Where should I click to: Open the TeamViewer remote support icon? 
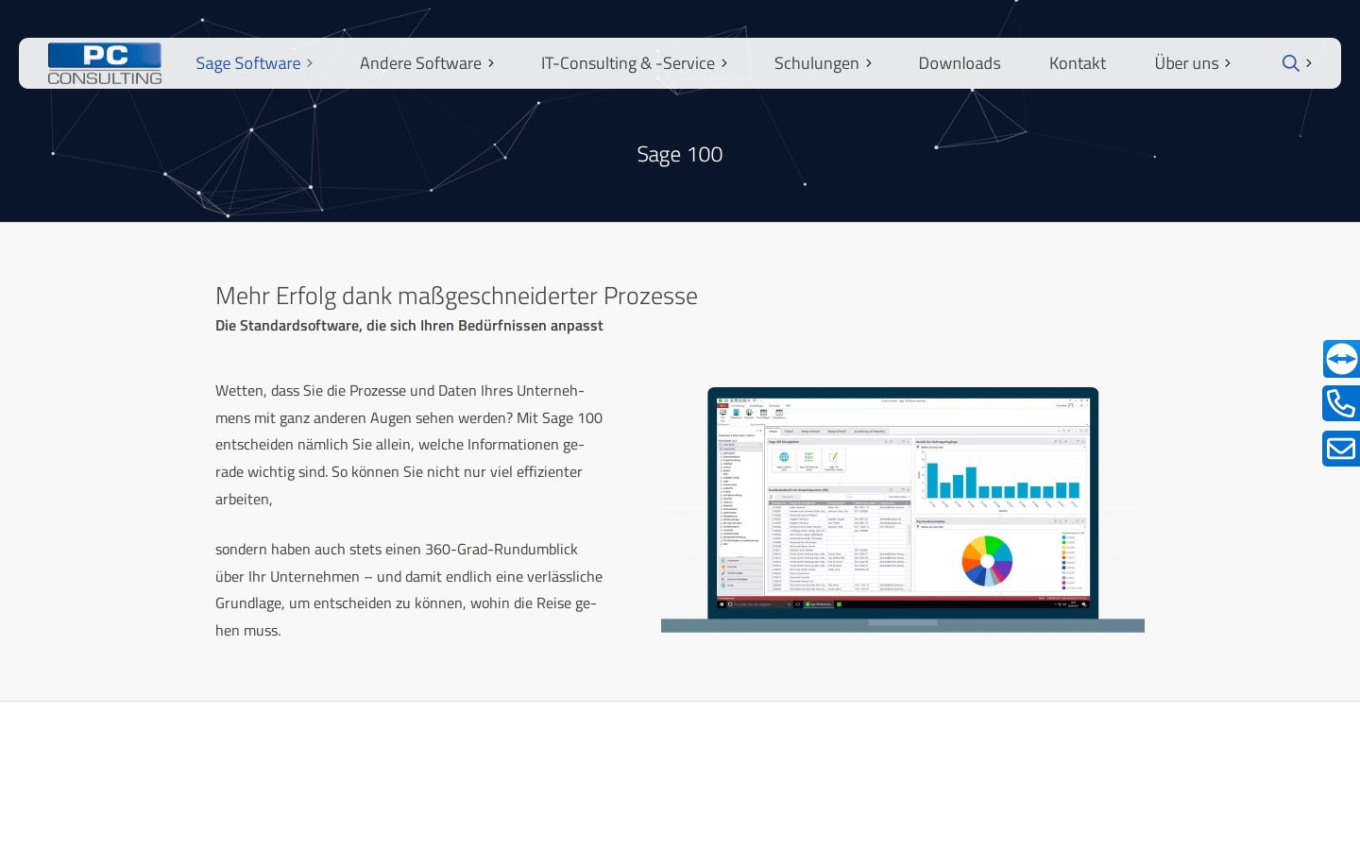[1341, 359]
